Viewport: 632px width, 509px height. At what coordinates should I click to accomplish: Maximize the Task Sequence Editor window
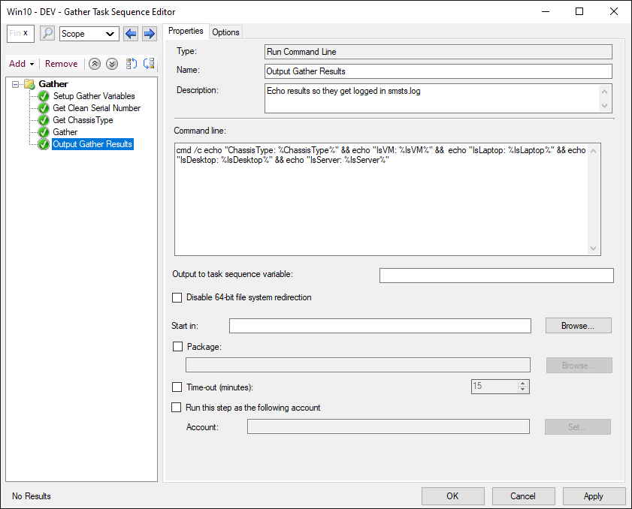(x=579, y=11)
